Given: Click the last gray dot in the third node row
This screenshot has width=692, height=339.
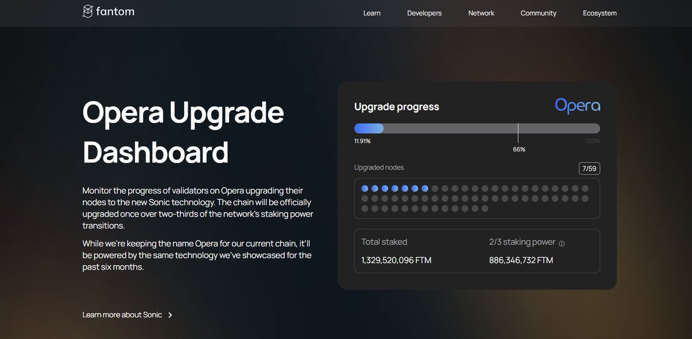Looking at the screenshot, I should (485, 209).
